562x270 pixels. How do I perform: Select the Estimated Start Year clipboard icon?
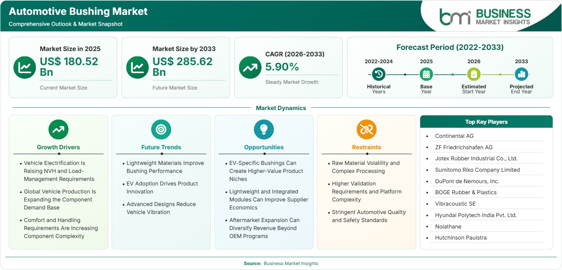pos(474,74)
